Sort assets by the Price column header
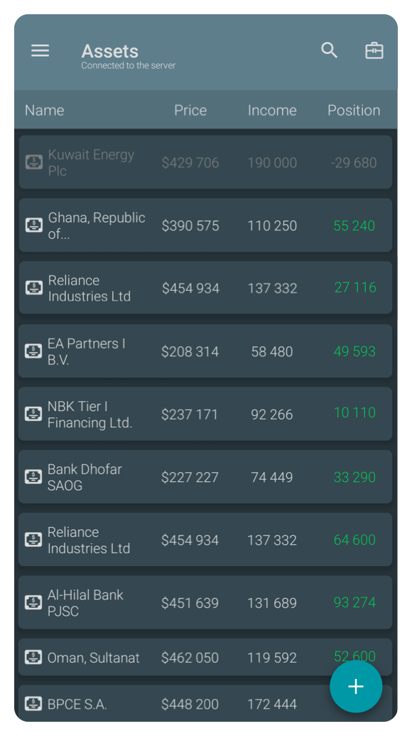The height and width of the screenshot is (736, 412). click(x=190, y=110)
